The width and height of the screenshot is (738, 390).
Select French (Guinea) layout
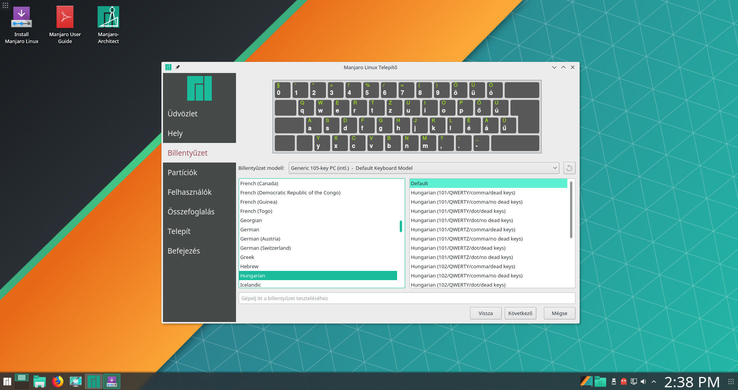pyautogui.click(x=318, y=202)
